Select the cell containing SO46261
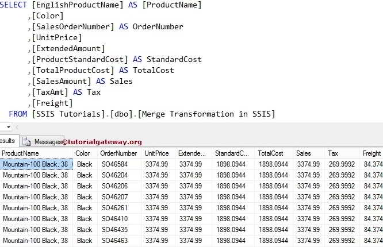The height and width of the screenshot is (247, 383). click(114, 208)
